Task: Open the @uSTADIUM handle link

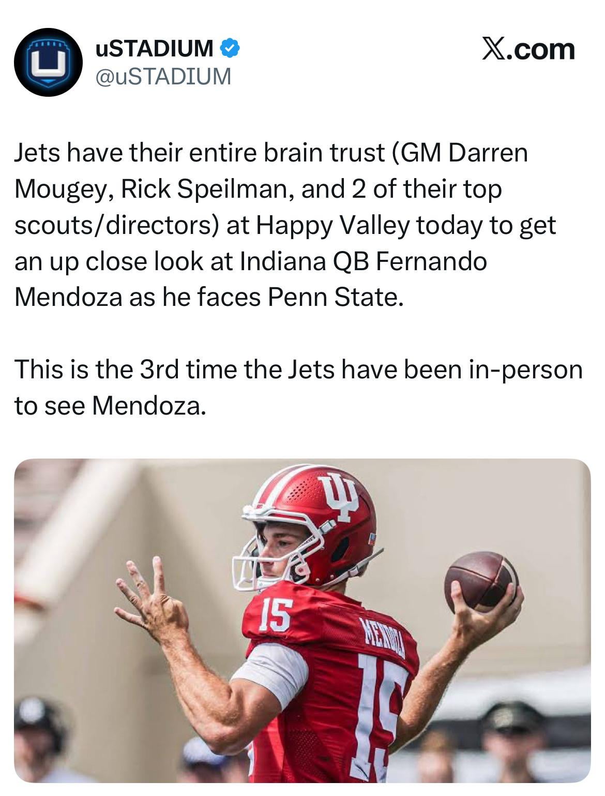Action: pyautogui.click(x=163, y=76)
